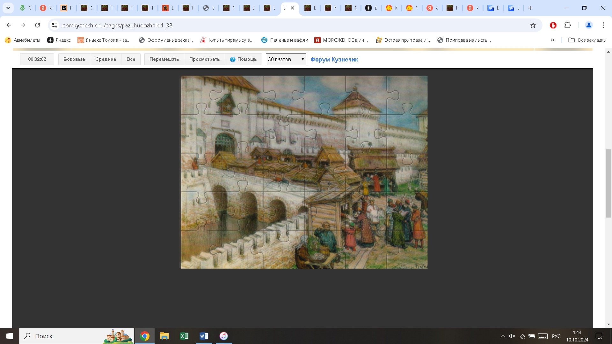Viewport: 612px width, 344px height.
Task: Close the active puzzle tab
Action: coord(292,8)
